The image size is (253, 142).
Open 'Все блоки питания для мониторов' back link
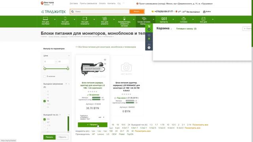point(106,47)
